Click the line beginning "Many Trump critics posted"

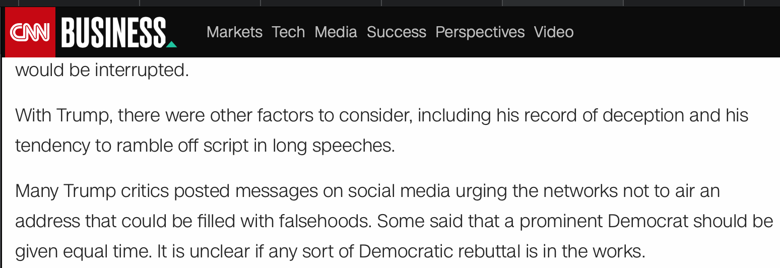point(367,191)
